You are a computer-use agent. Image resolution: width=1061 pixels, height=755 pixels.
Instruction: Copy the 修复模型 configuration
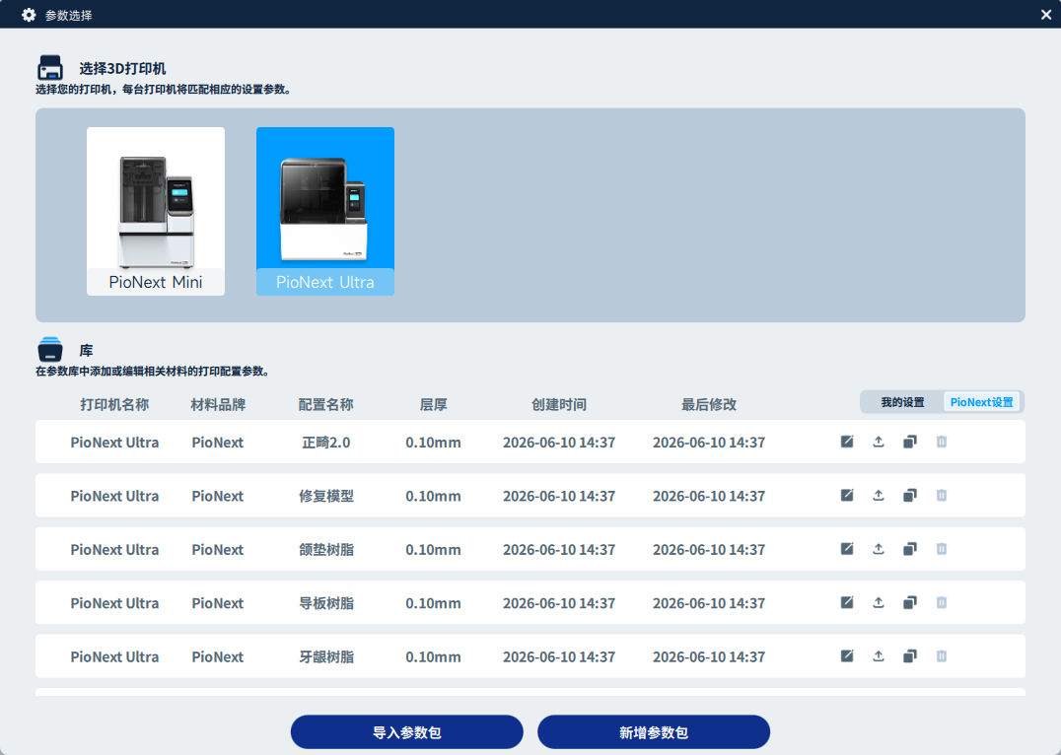910,495
